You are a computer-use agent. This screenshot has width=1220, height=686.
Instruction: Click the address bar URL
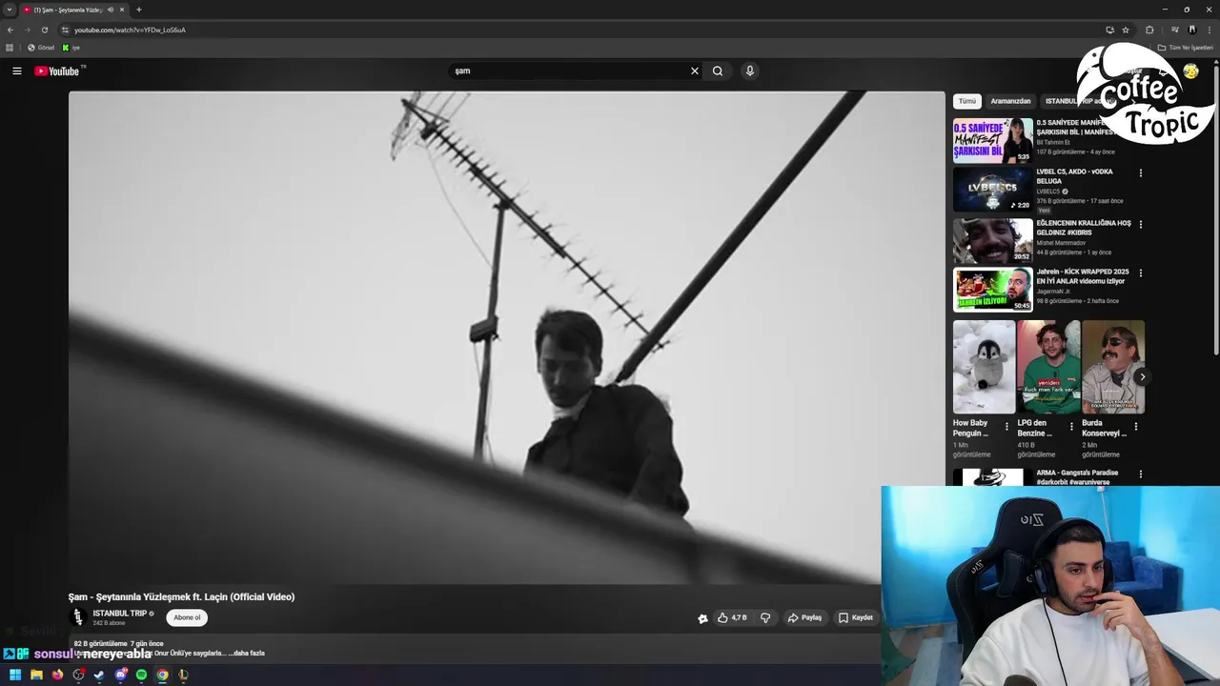tap(130, 30)
